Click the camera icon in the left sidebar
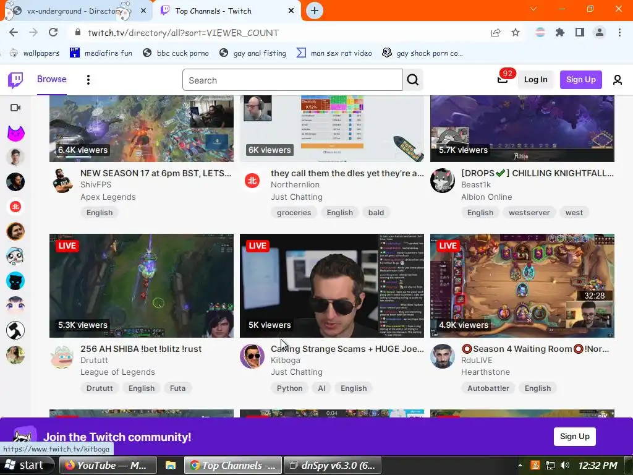The width and height of the screenshot is (633, 475). click(15, 108)
